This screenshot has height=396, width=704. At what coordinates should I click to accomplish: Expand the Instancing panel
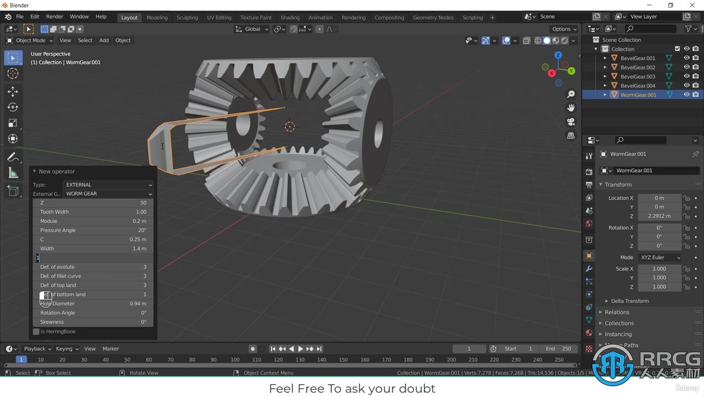tap(618, 334)
